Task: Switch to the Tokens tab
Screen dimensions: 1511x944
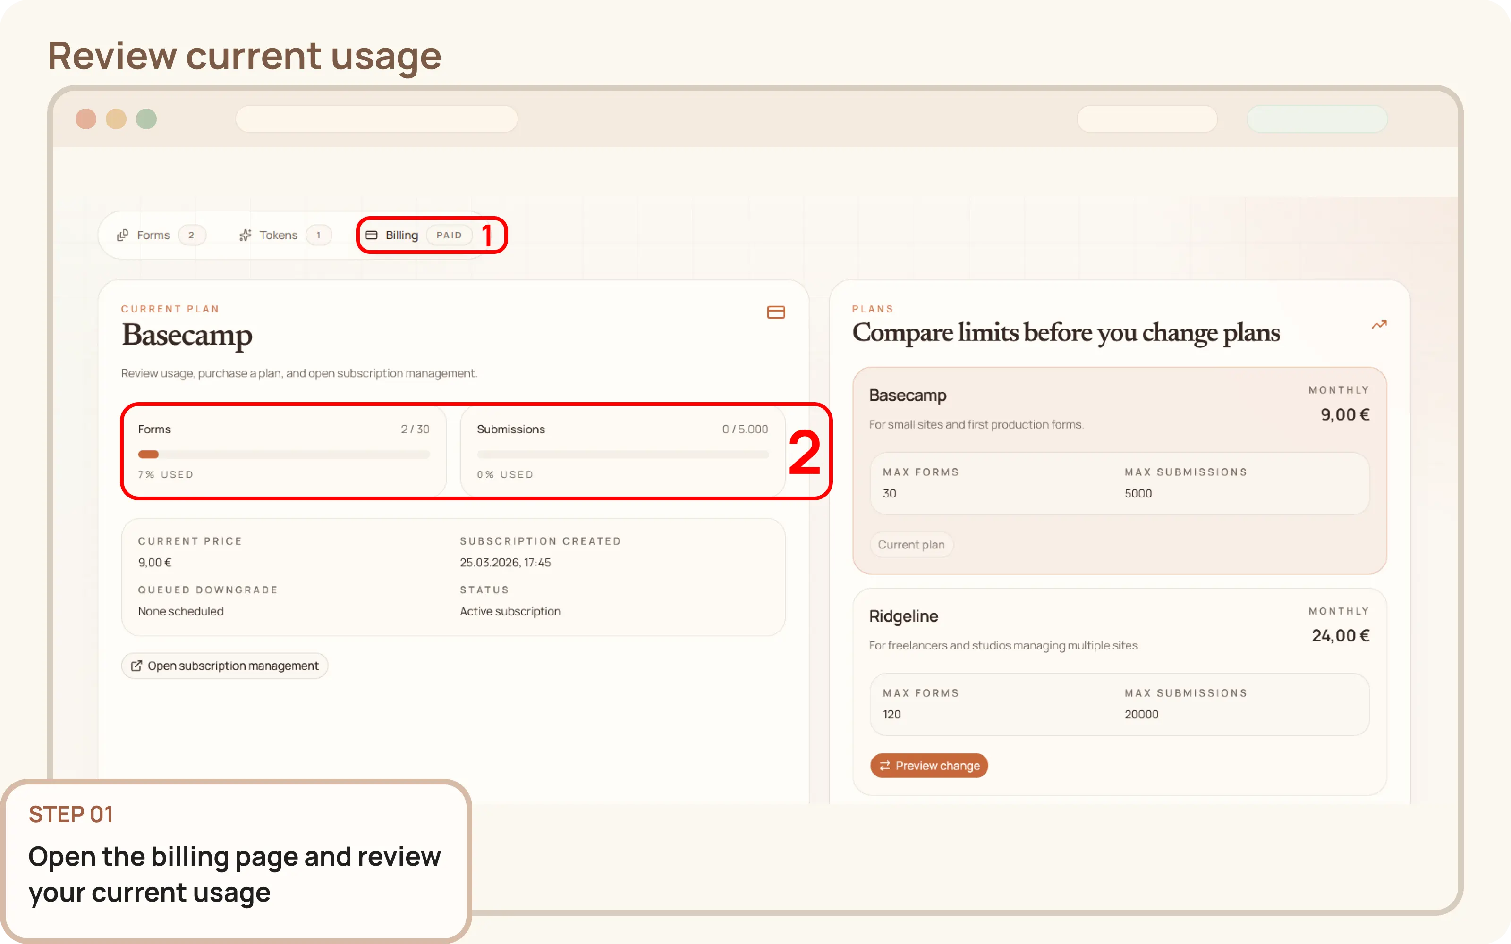Action: click(279, 235)
